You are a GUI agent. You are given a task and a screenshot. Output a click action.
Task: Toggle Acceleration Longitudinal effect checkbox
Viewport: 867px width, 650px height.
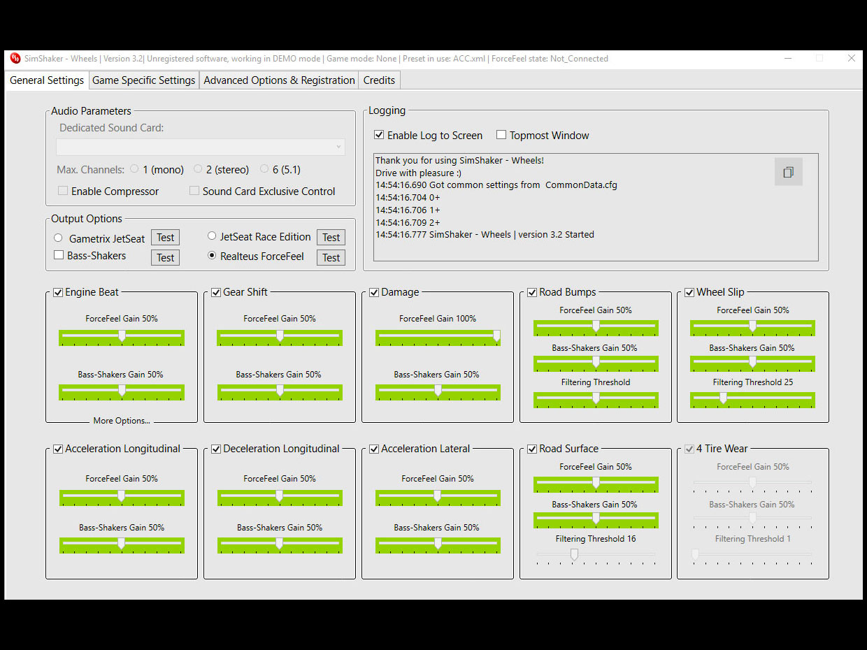point(58,449)
